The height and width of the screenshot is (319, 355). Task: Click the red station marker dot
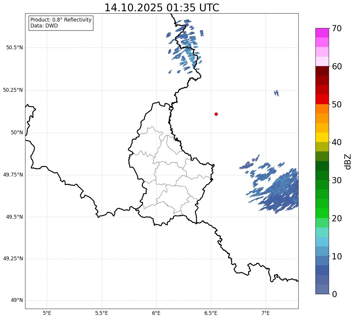pyautogui.click(x=216, y=114)
